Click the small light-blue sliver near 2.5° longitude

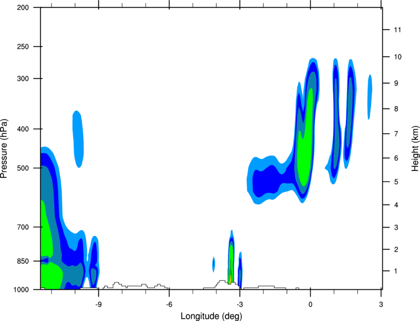370,97
